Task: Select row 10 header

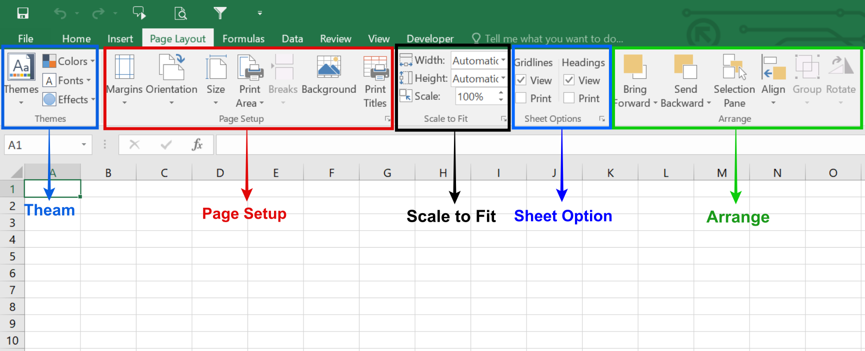Action: [12, 341]
